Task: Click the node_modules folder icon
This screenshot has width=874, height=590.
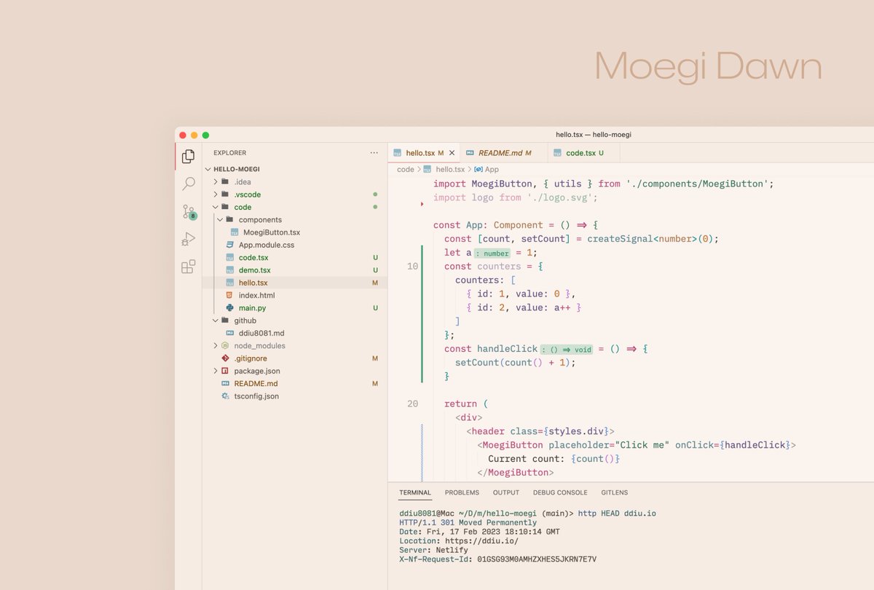Action: click(225, 346)
